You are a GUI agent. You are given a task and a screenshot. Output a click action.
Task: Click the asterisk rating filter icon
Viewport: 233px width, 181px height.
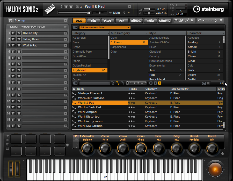(127, 83)
